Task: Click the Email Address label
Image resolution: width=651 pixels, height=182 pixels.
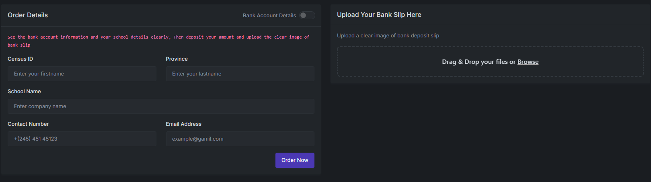Action: pos(183,124)
